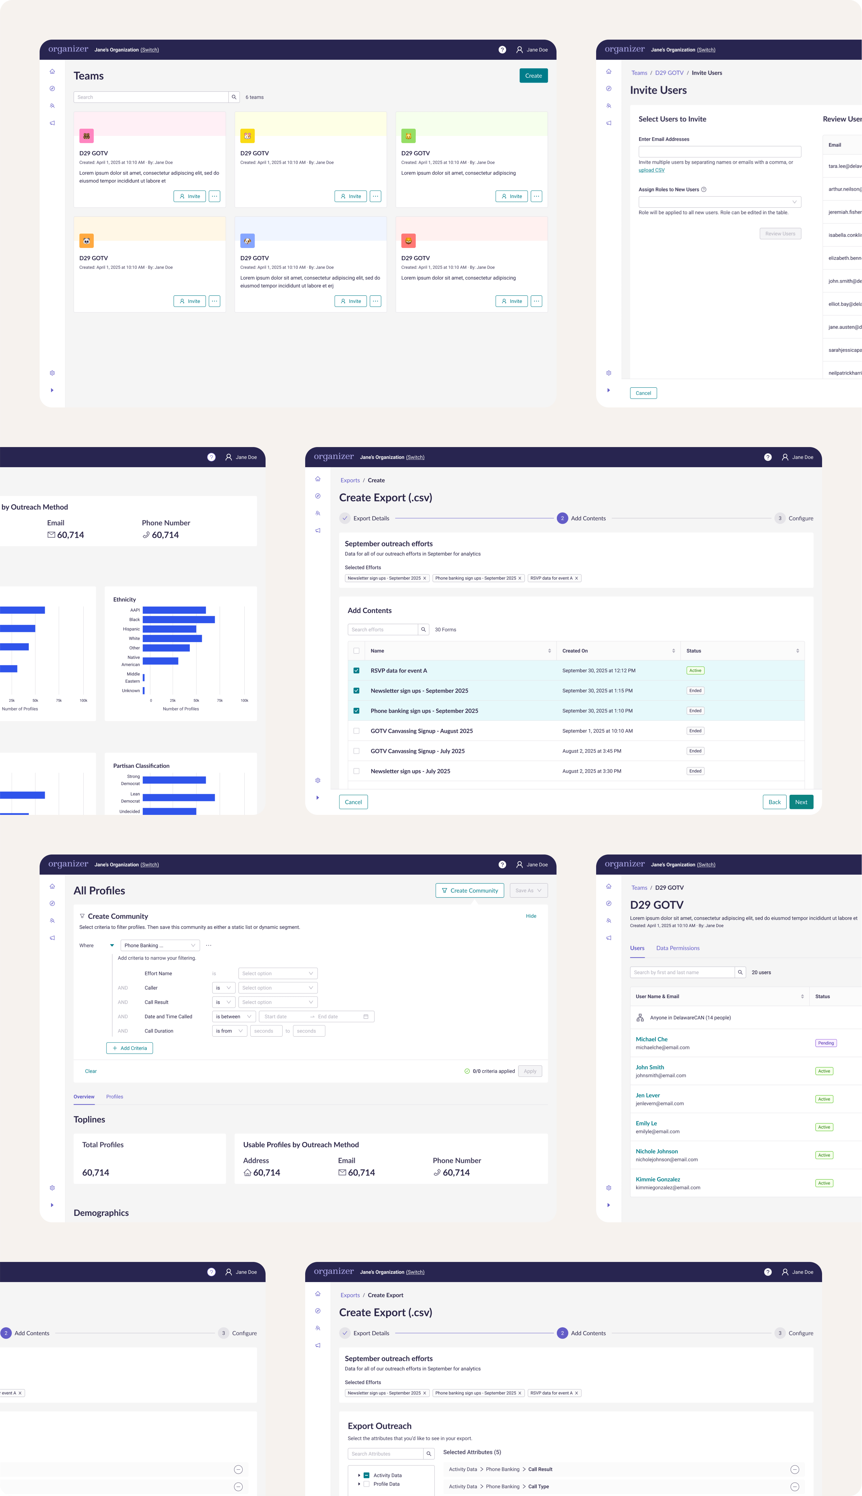Click the 'upload CSV' link
This screenshot has height=1496, width=862.
pyautogui.click(x=651, y=170)
